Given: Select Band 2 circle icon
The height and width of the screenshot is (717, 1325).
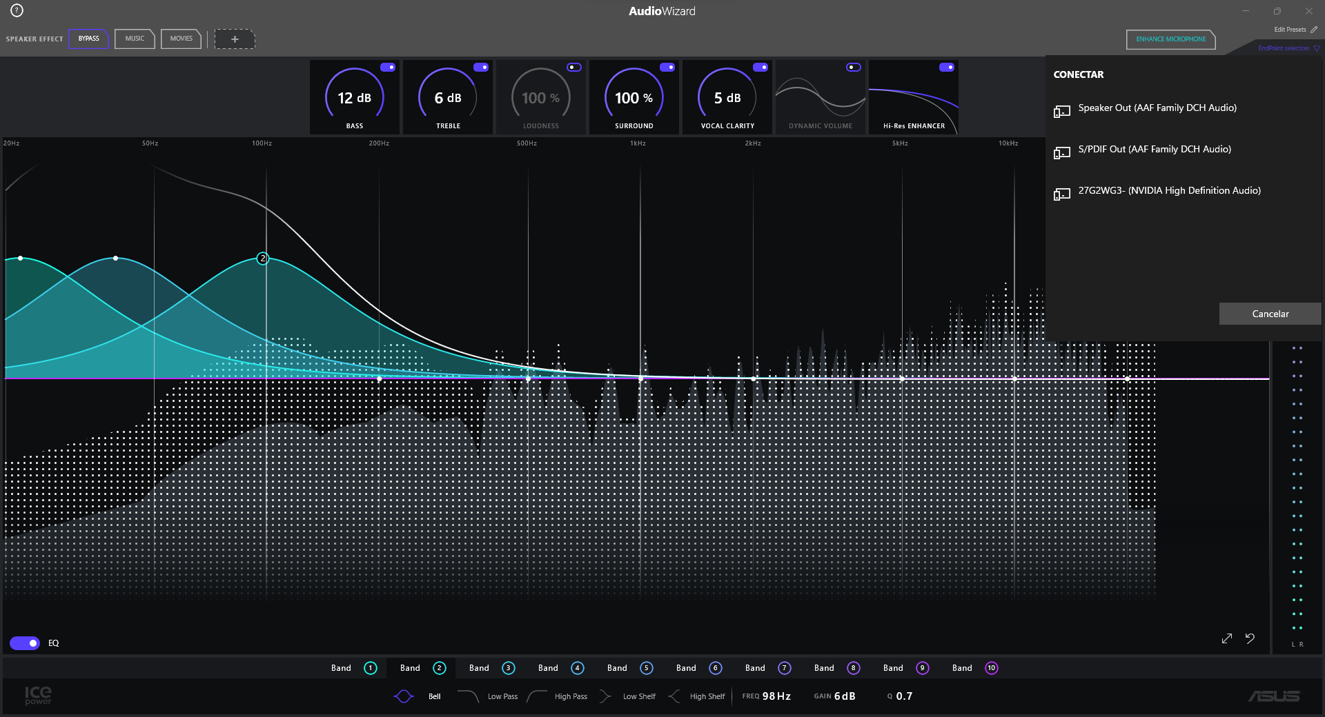Looking at the screenshot, I should (440, 668).
